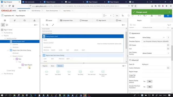Increment the page number stepper up
Image resolution: width=173 pixels, height=97 pixels.
point(113,15)
